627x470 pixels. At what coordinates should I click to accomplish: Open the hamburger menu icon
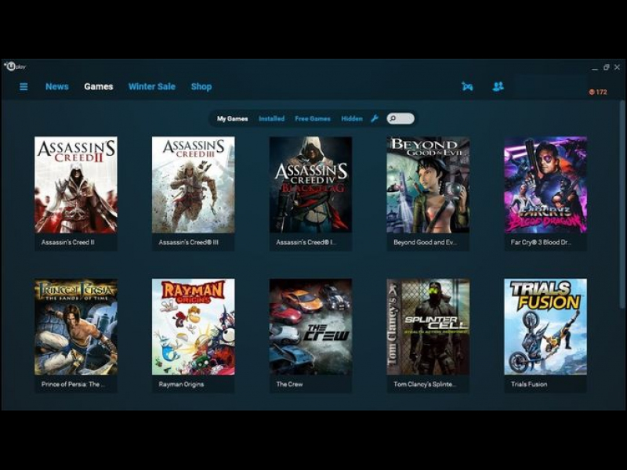pos(24,87)
